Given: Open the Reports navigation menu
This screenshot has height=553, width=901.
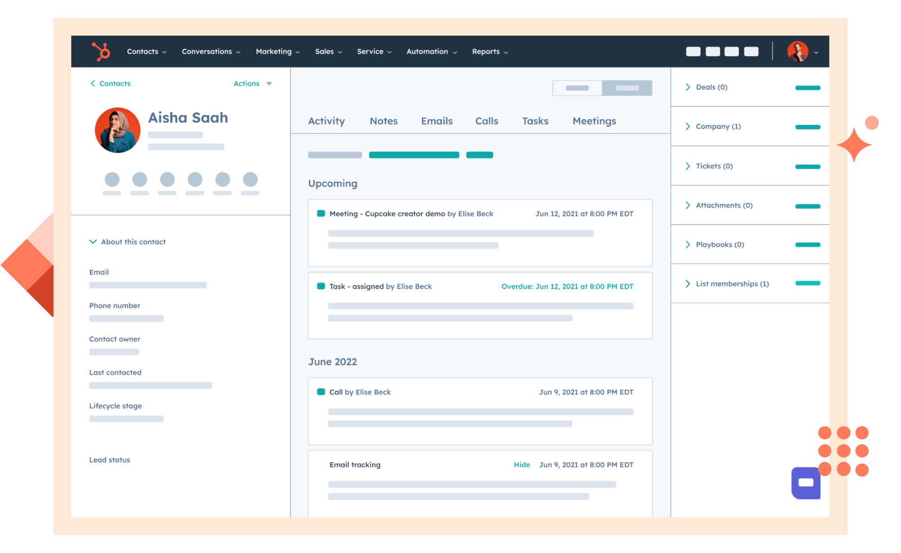Looking at the screenshot, I should point(490,52).
